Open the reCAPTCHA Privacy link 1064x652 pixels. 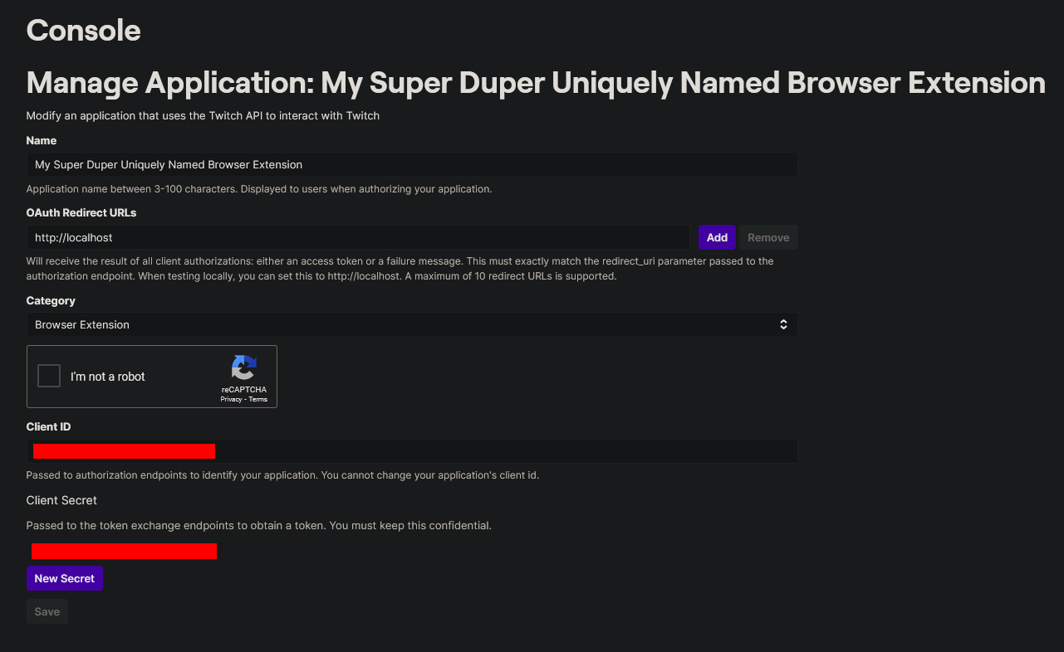pyautogui.click(x=230, y=399)
